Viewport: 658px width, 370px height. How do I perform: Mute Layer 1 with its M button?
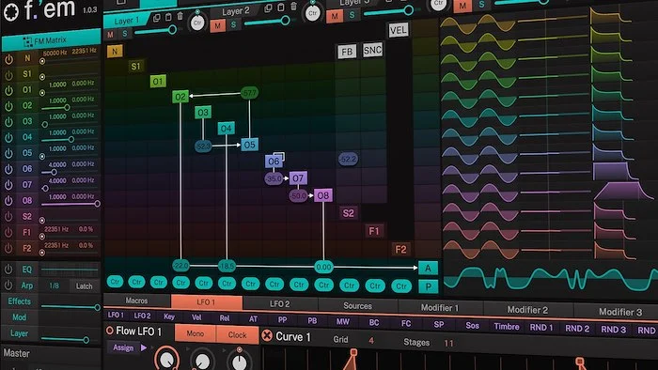(x=110, y=35)
